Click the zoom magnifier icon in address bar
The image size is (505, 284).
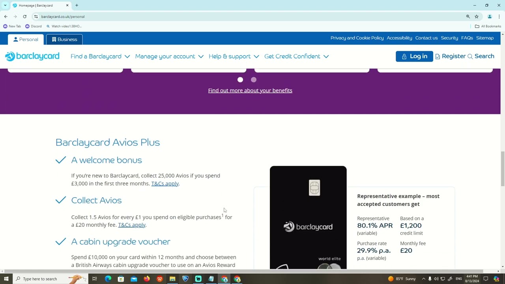(x=468, y=17)
